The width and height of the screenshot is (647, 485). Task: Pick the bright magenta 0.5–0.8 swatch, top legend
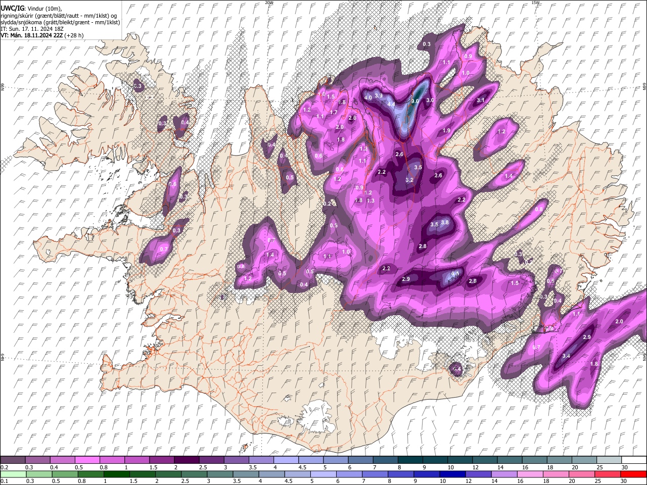(87, 460)
